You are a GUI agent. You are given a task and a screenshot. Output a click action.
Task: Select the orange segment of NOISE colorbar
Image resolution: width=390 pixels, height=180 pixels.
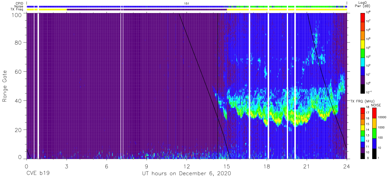374,123
